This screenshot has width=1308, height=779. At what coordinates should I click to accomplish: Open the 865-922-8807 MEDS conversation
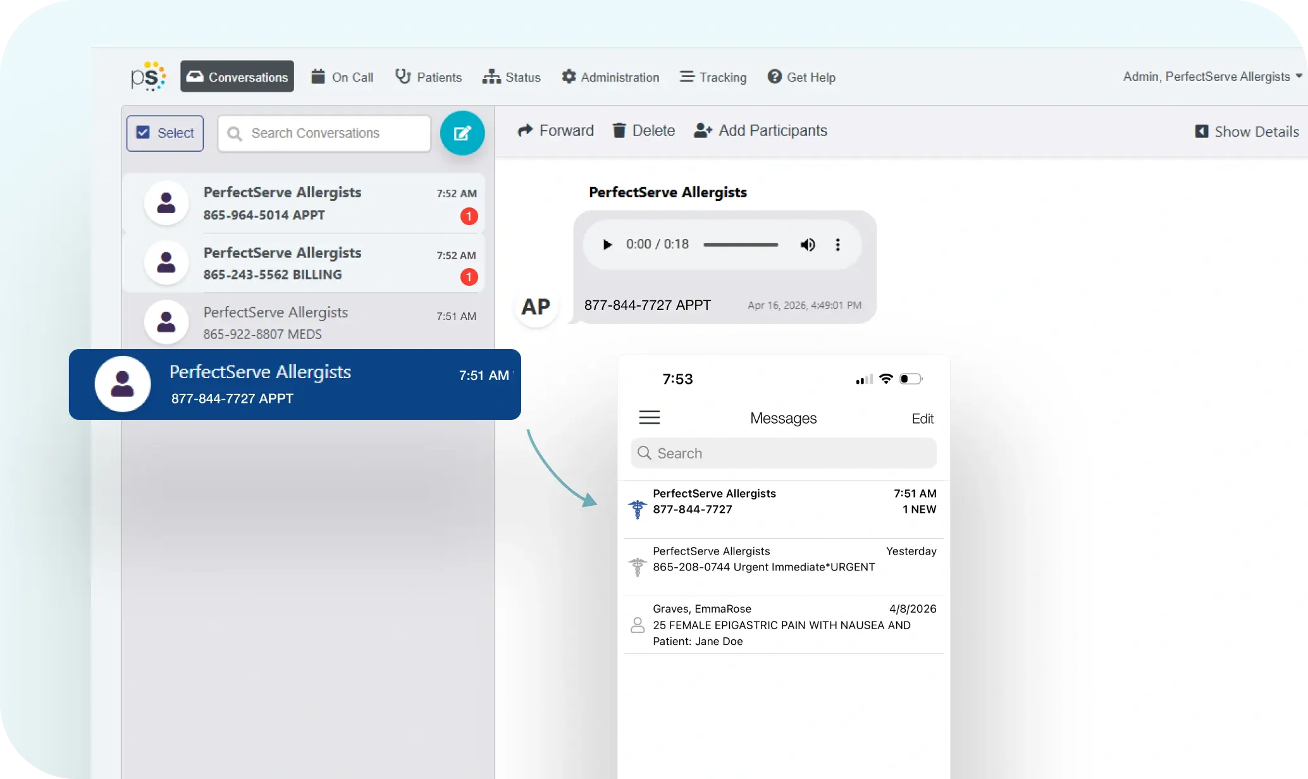pyautogui.click(x=304, y=322)
